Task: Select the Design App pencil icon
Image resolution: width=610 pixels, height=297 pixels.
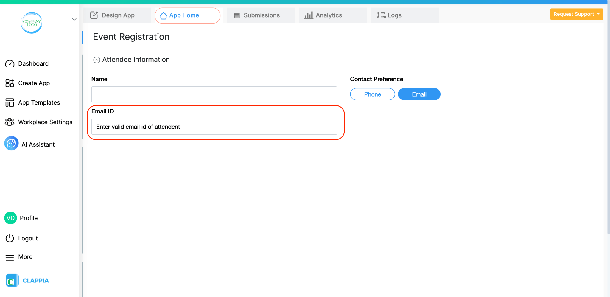Action: (x=94, y=15)
